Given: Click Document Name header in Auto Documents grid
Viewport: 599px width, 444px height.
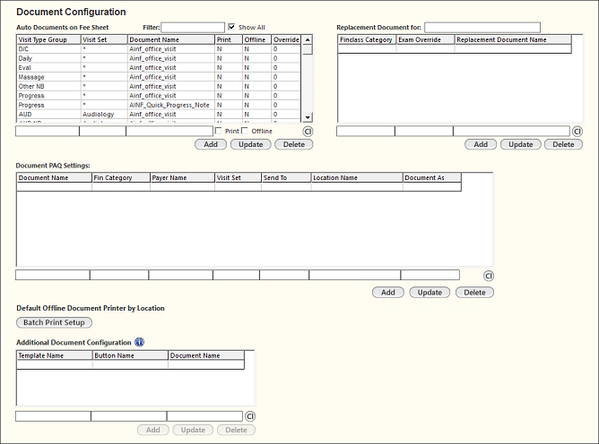Looking at the screenshot, I should 171,39.
